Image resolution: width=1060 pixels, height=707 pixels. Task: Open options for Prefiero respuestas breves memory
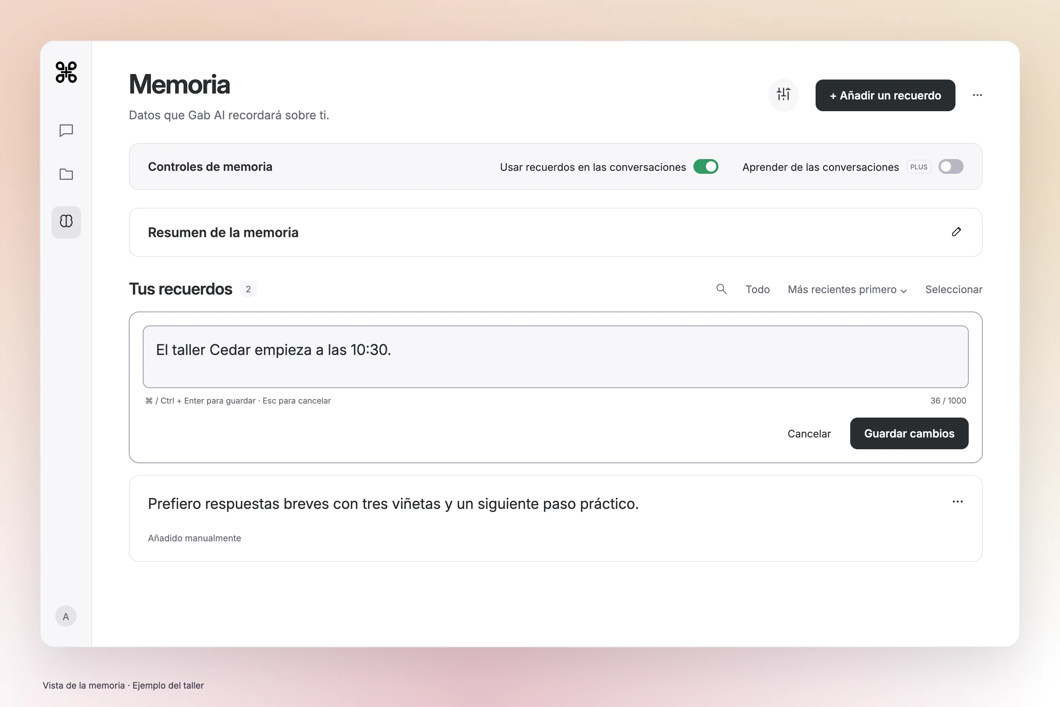coord(957,502)
